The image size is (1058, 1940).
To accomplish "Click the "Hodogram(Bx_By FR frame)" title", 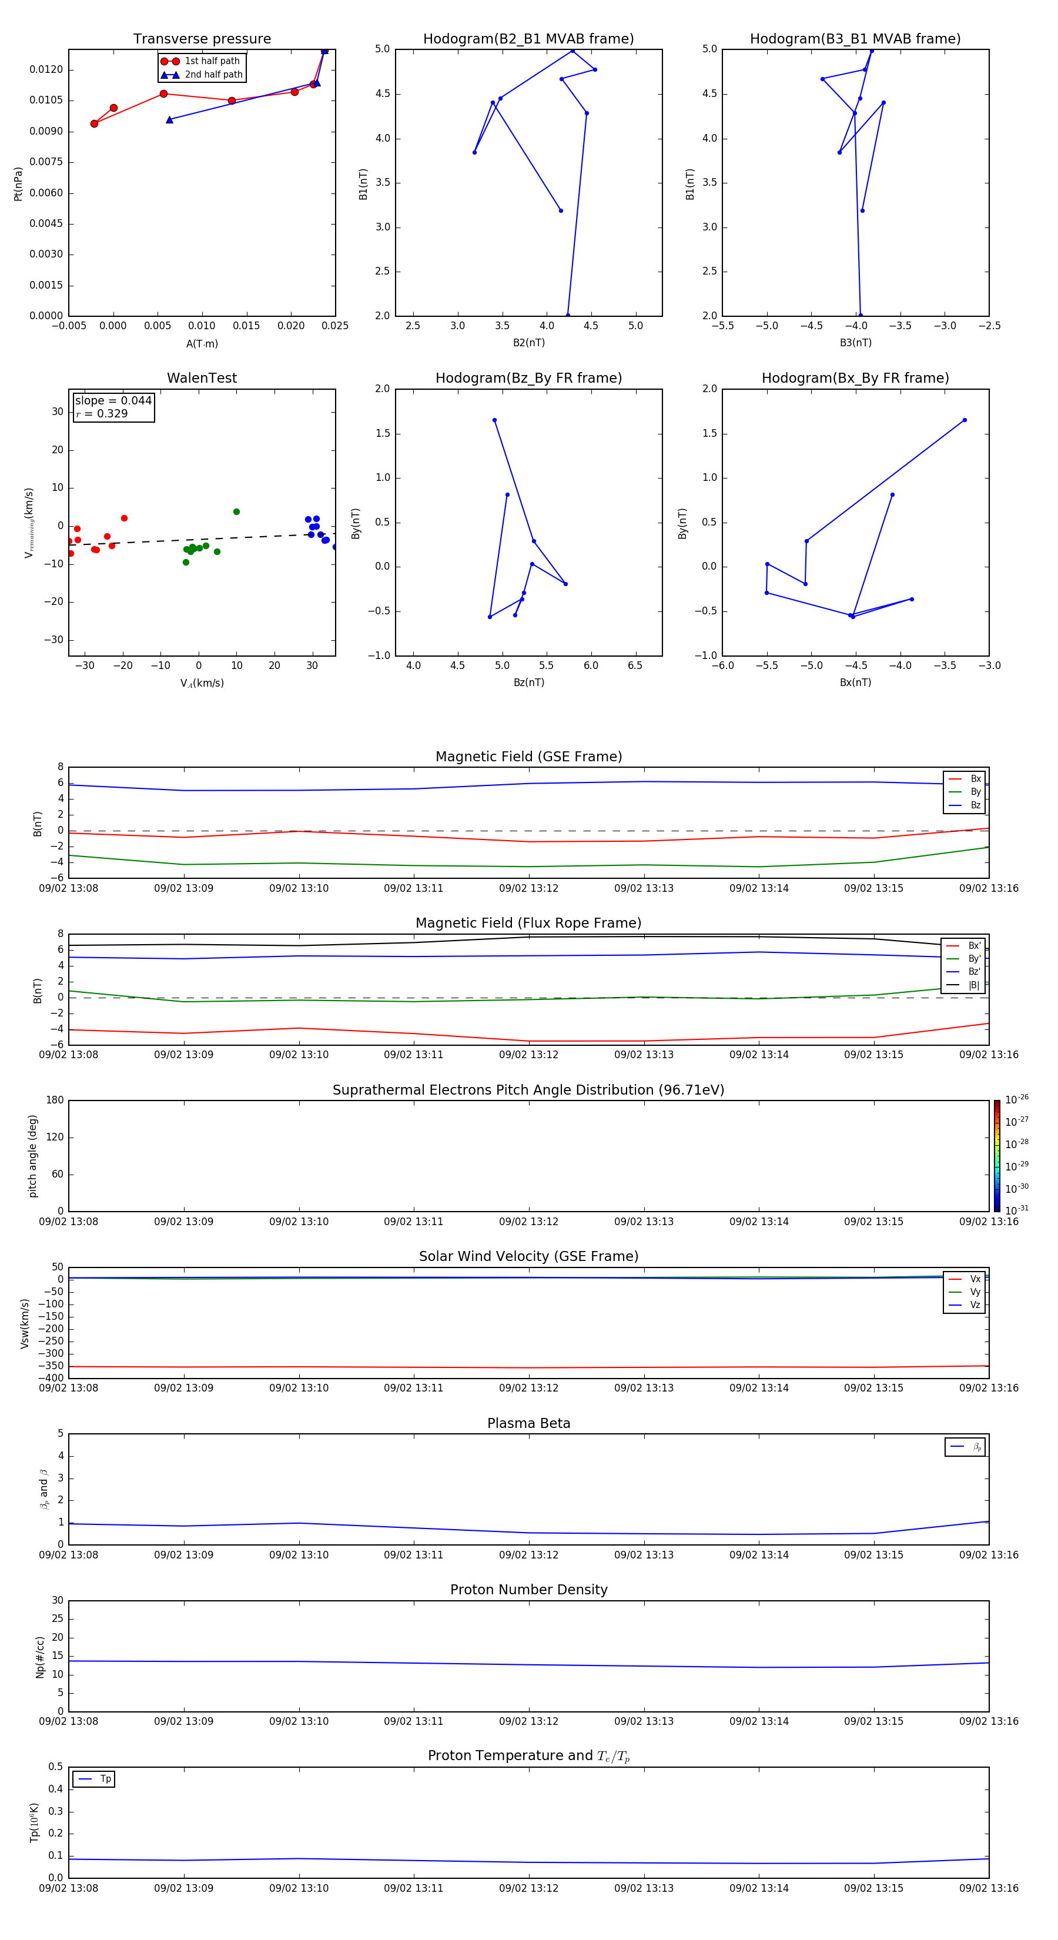I will click(x=855, y=378).
